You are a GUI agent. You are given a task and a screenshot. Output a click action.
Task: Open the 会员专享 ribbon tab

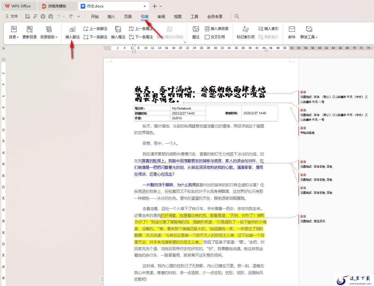click(x=215, y=17)
